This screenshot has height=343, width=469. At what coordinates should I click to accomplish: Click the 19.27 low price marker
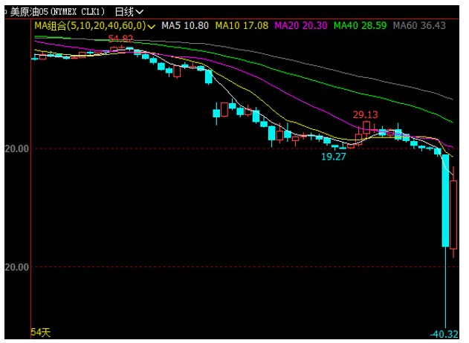coord(334,157)
